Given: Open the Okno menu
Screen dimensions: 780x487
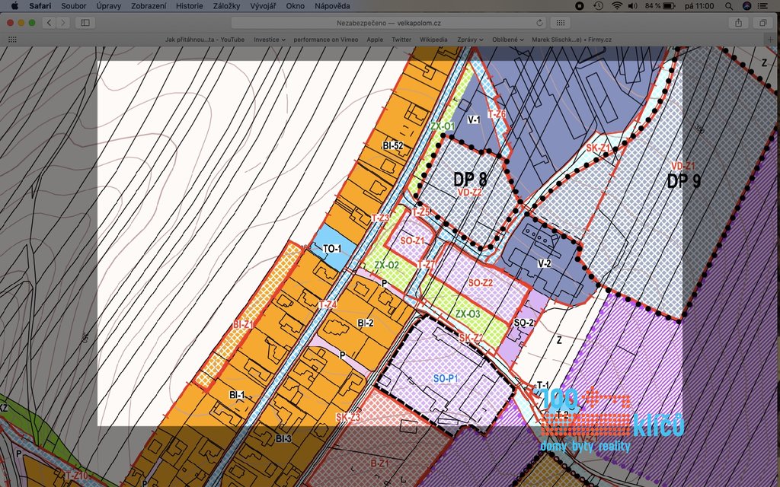Looking at the screenshot, I should coord(295,6).
